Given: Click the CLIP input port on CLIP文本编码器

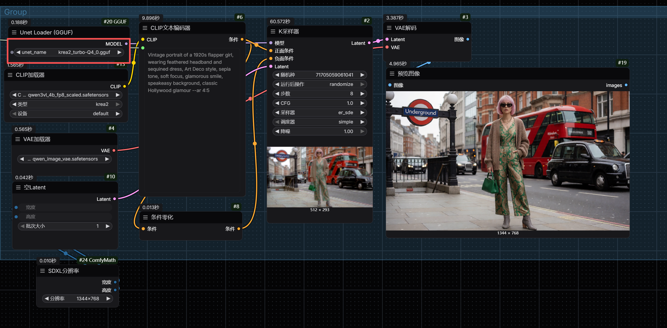Looking at the screenshot, I should (143, 39).
